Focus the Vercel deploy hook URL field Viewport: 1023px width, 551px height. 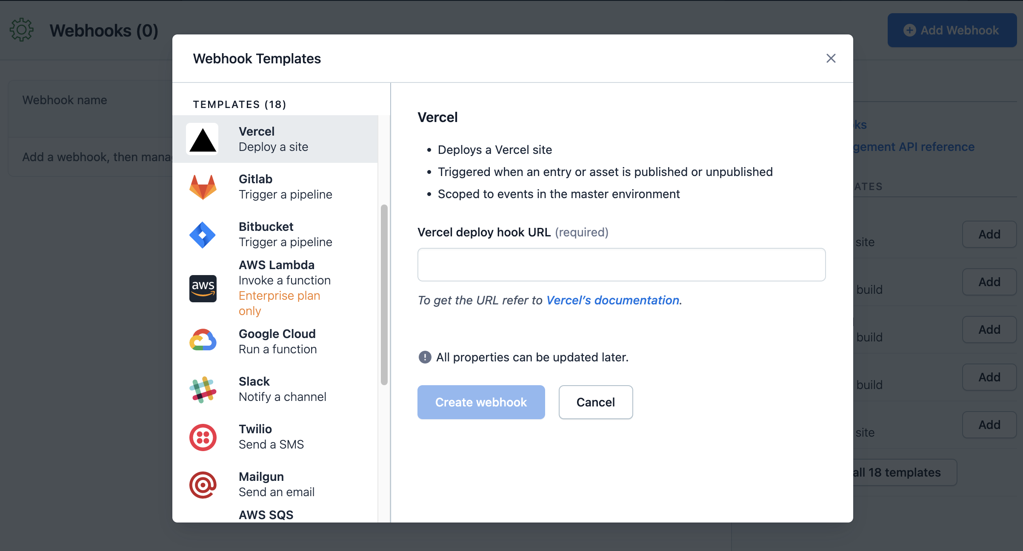tap(621, 264)
